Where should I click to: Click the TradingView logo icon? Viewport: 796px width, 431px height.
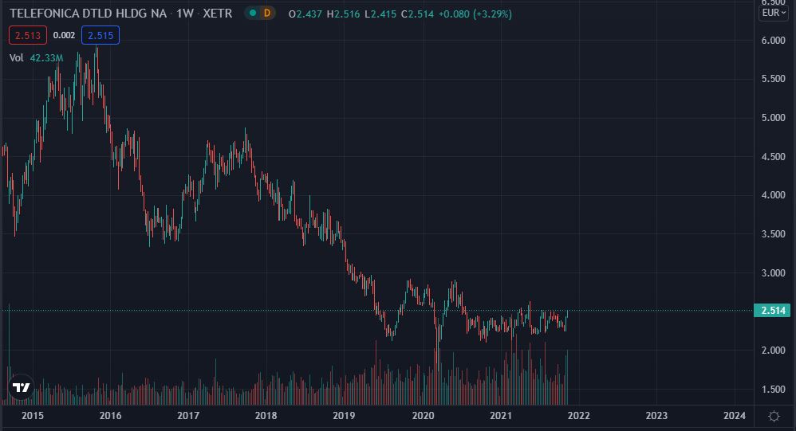tap(22, 387)
